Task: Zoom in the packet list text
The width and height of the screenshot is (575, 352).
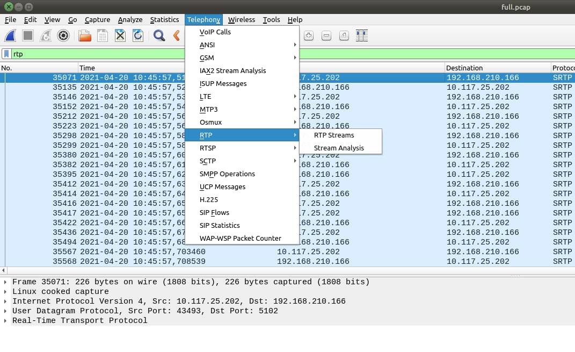Action: pos(309,35)
